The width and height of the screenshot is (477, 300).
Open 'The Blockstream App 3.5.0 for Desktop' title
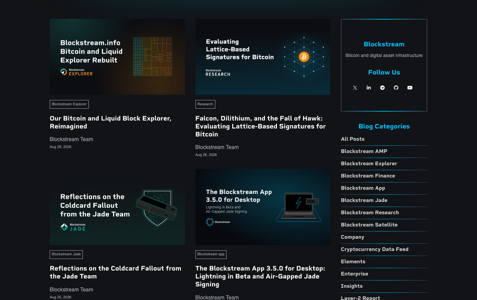tap(260, 276)
